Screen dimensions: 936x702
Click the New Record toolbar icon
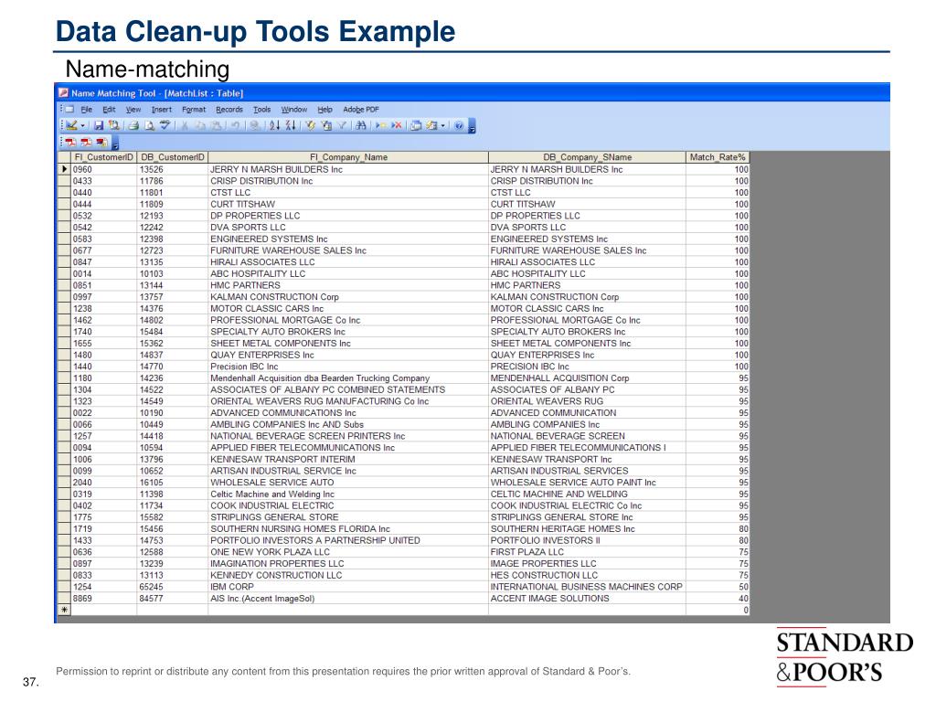tap(380, 125)
